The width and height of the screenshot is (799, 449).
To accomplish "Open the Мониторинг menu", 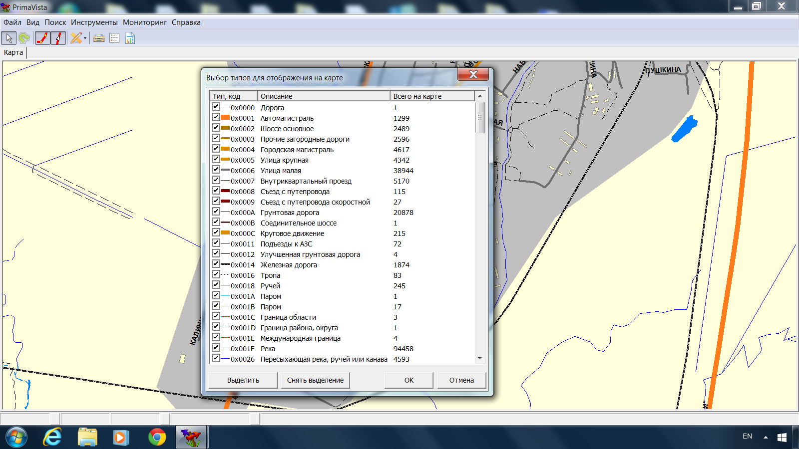I will tap(145, 22).
